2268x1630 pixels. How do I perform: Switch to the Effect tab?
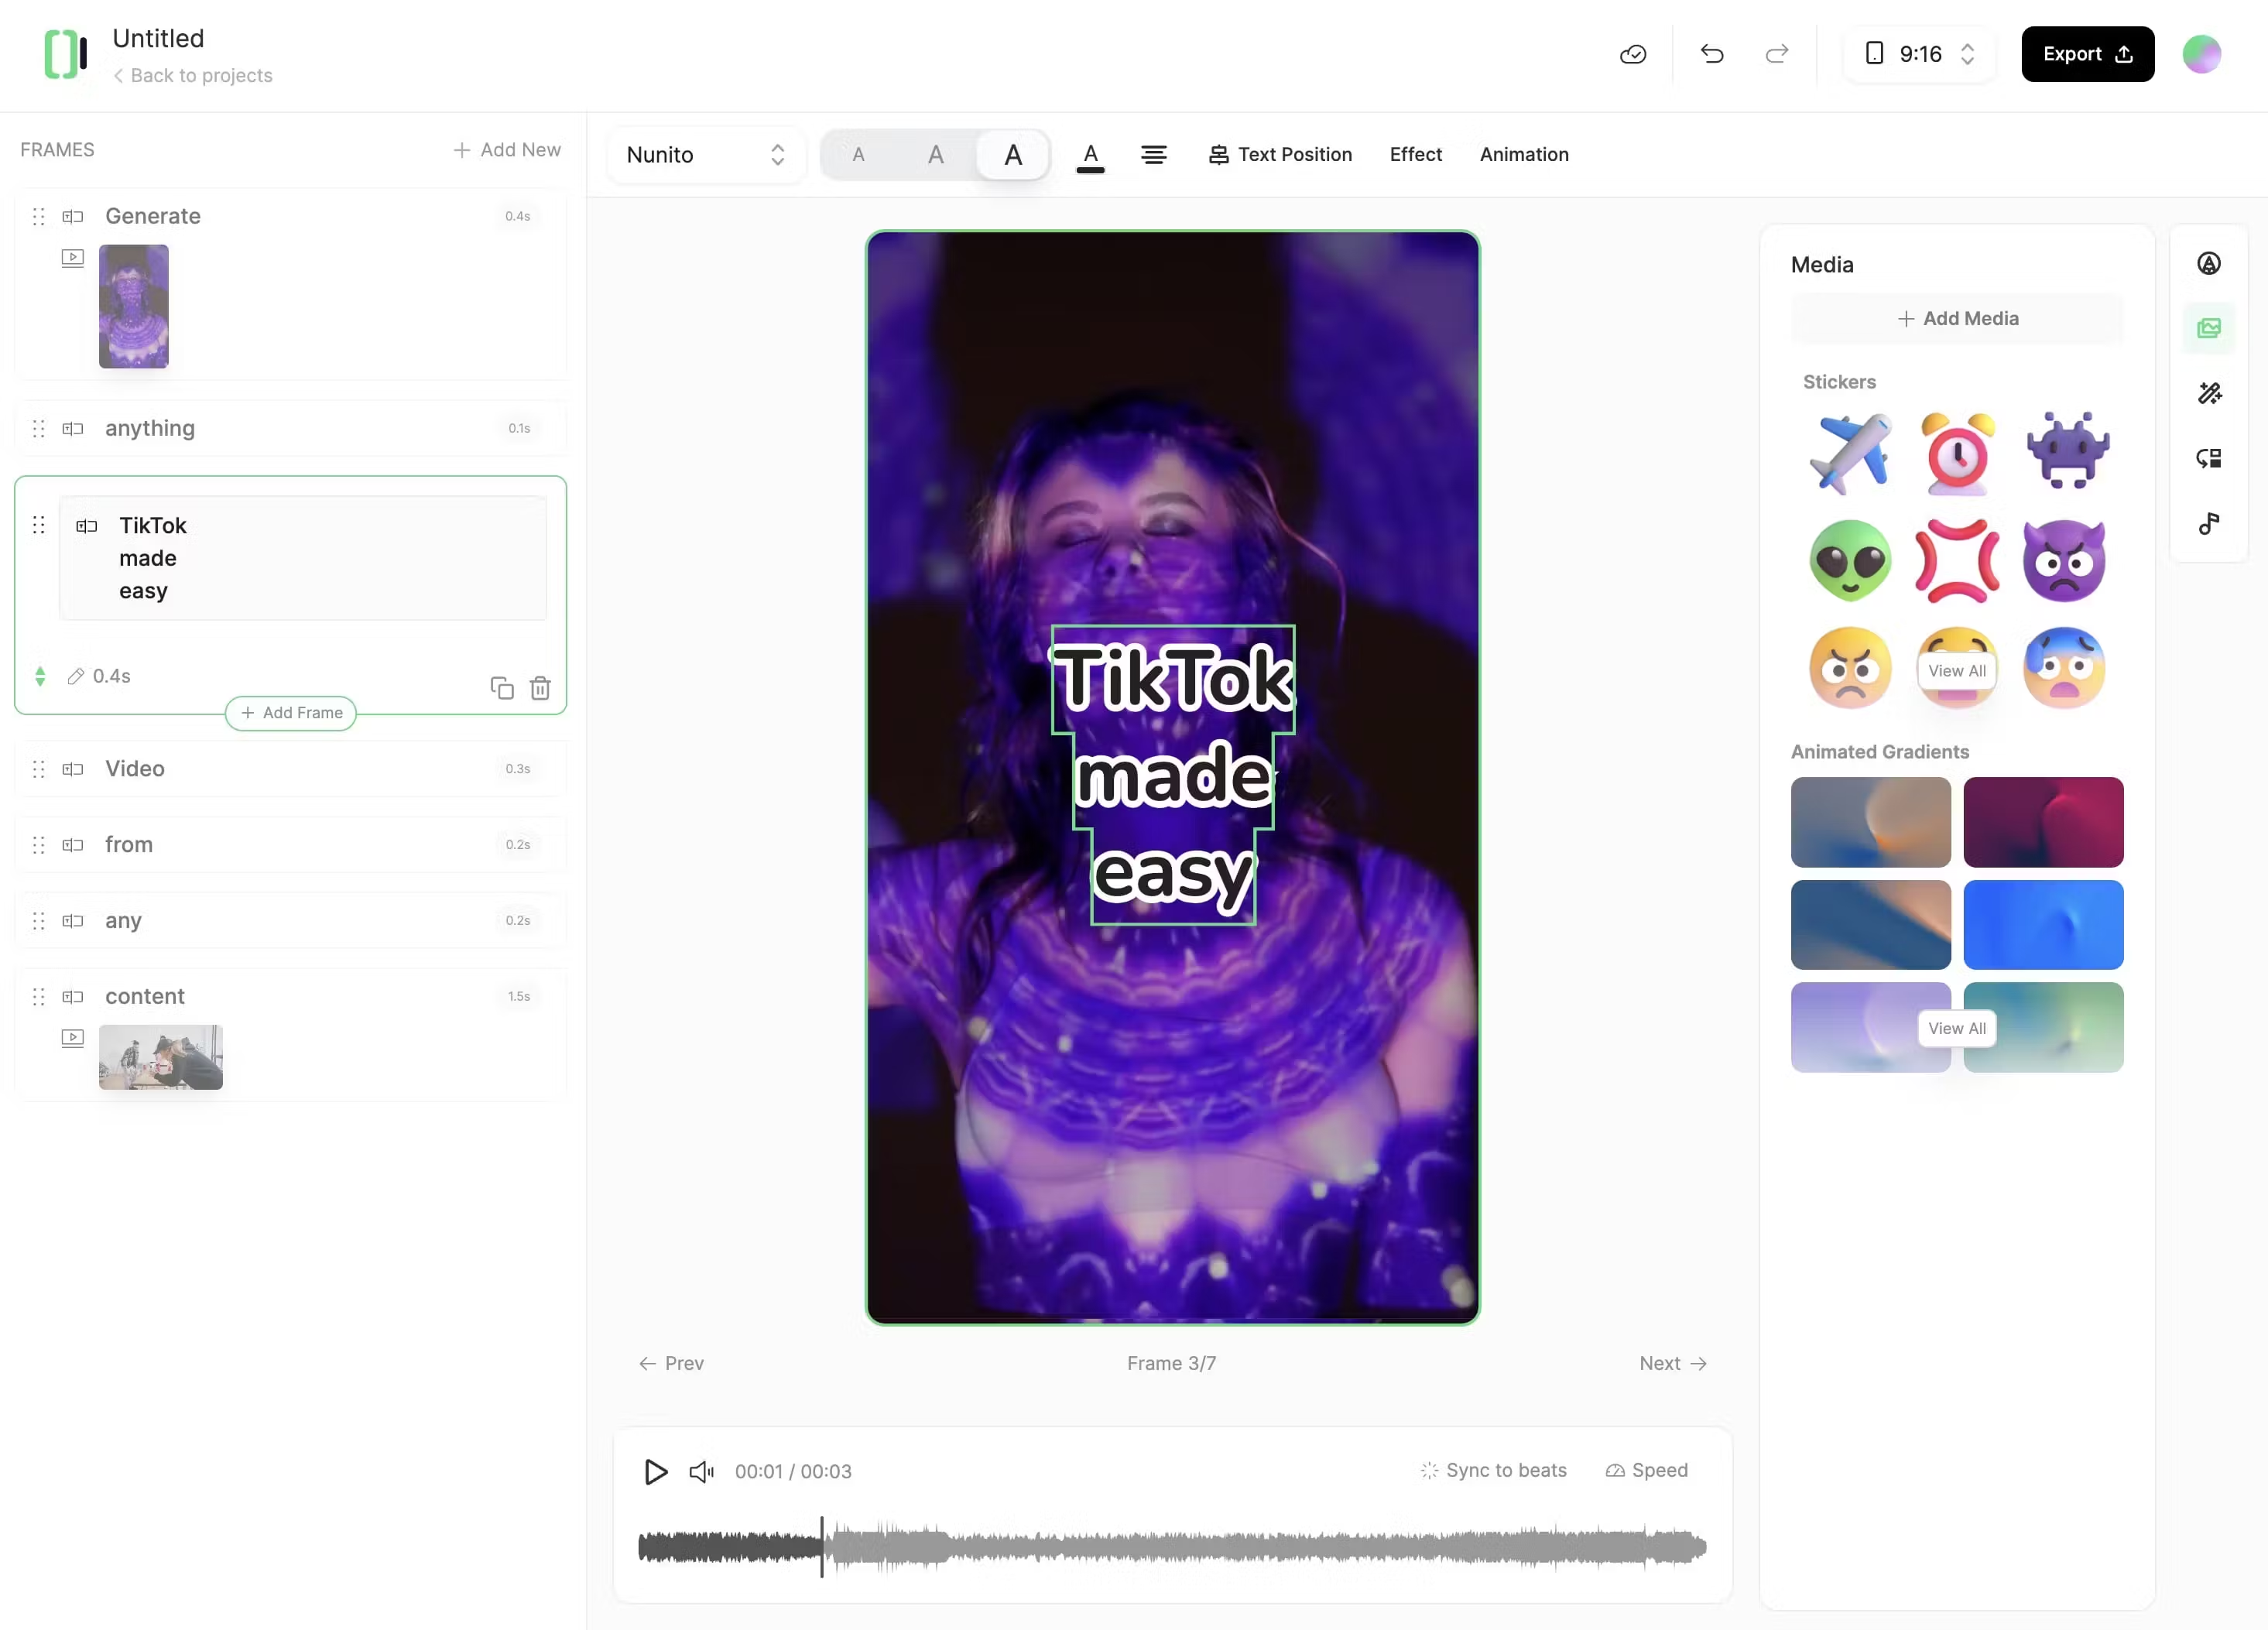coord(1415,155)
